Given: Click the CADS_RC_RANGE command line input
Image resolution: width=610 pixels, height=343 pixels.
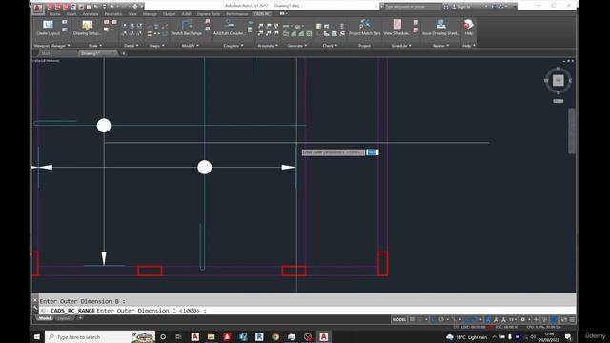Looking at the screenshot, I should (x=307, y=311).
